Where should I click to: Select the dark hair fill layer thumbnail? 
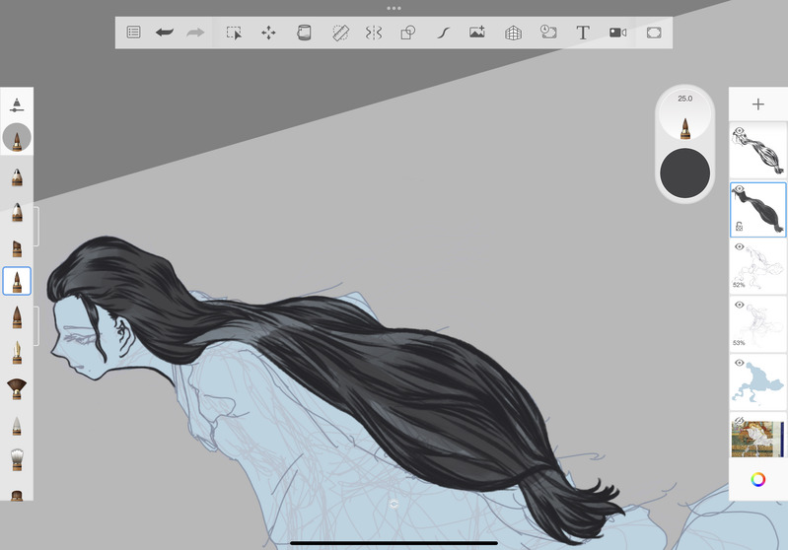757,209
